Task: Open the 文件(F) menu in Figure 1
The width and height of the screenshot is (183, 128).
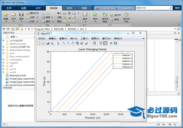Action: [42, 38]
